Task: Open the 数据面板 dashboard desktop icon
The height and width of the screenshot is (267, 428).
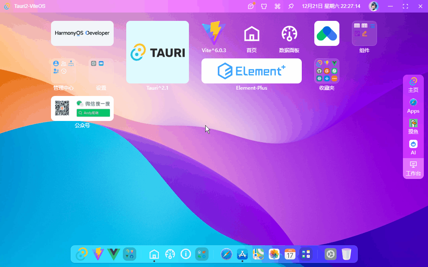Action: pyautogui.click(x=289, y=34)
